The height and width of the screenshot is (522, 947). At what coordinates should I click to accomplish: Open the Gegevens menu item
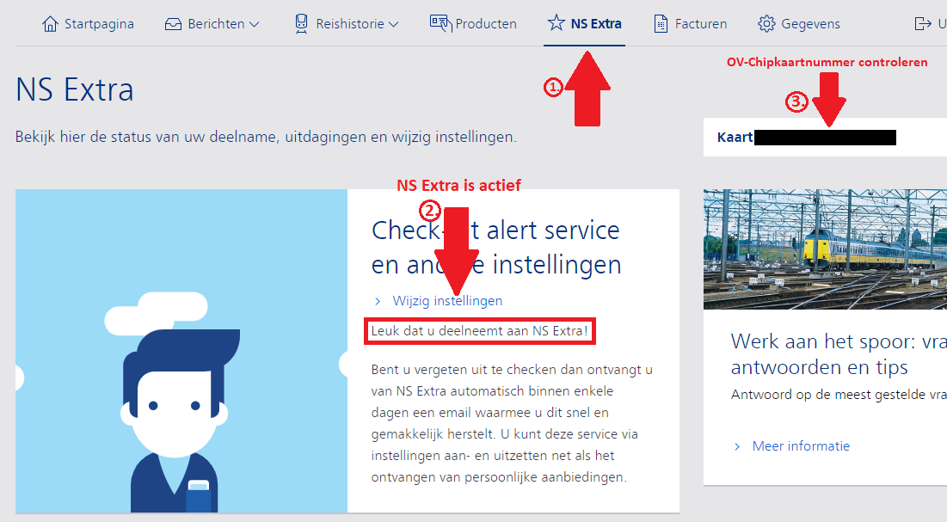click(810, 24)
